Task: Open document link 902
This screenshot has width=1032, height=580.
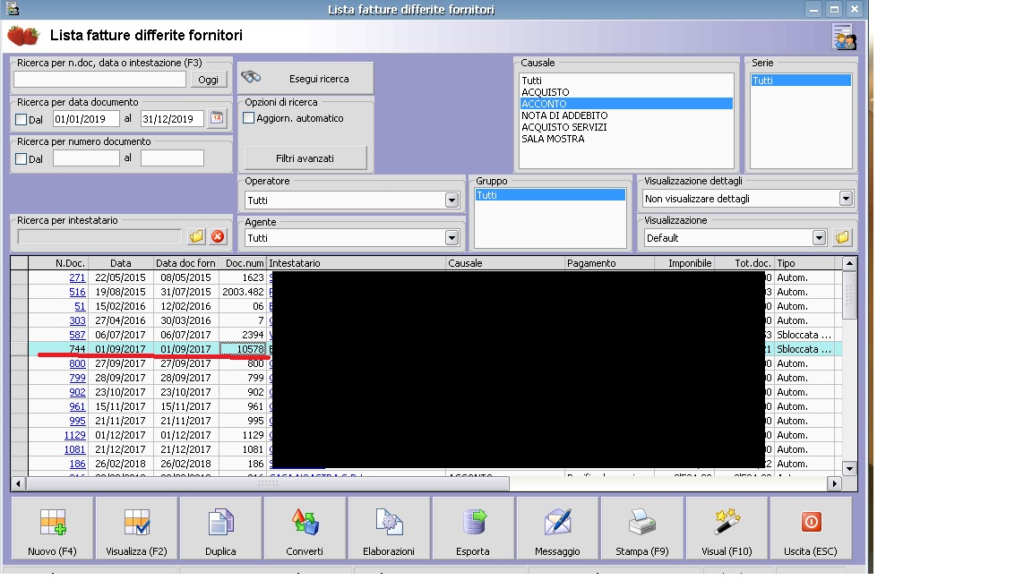Action: (78, 392)
